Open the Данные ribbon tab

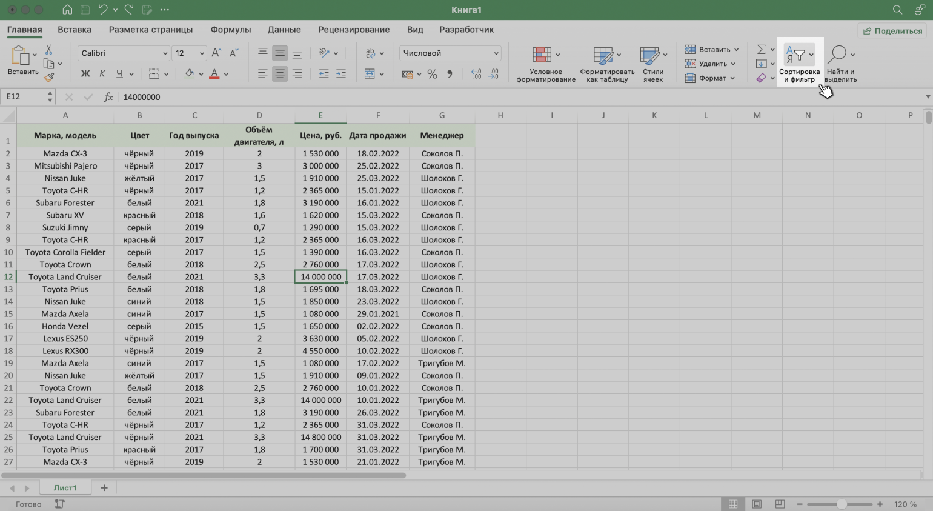click(x=284, y=29)
